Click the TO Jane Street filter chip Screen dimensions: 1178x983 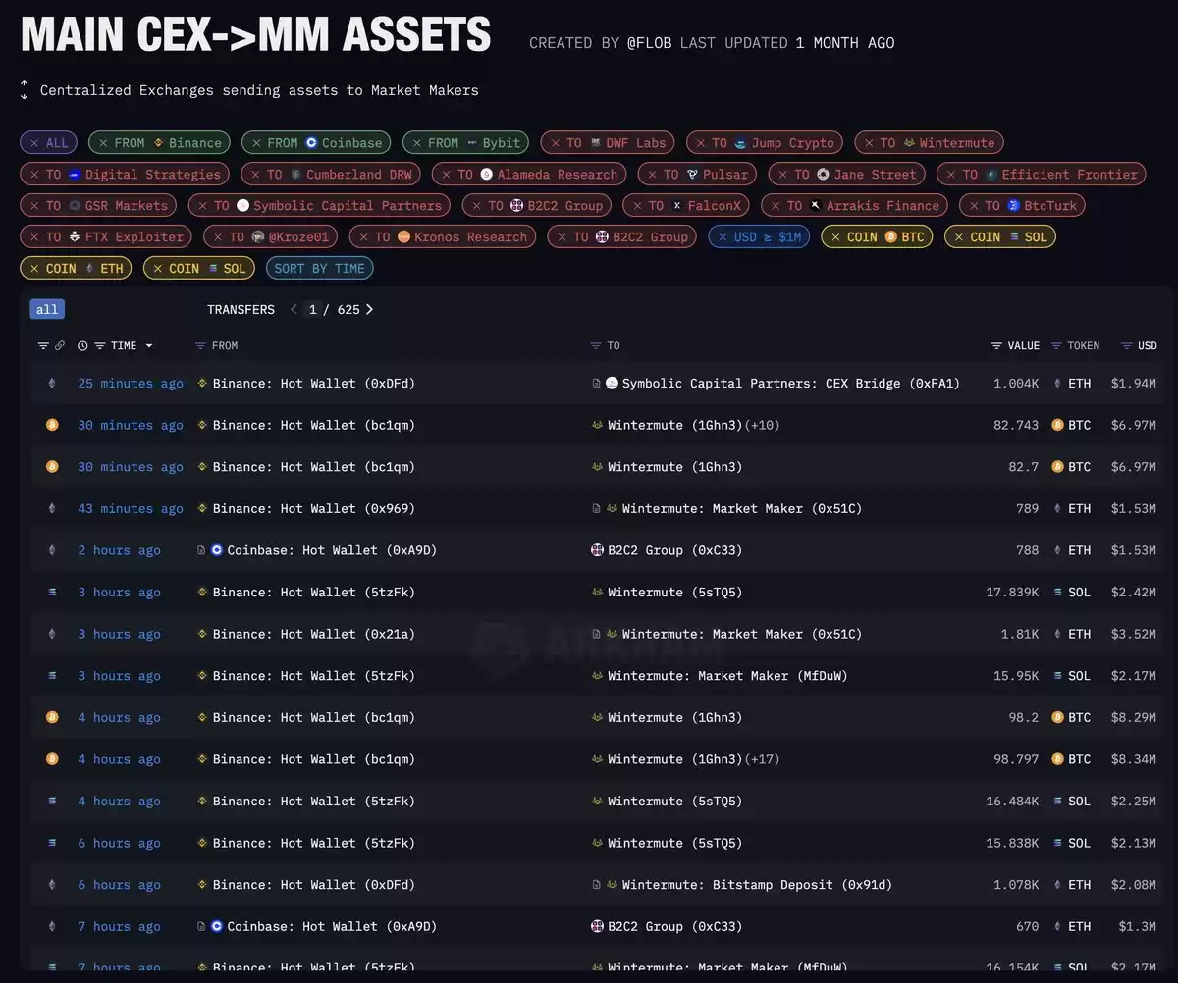click(x=846, y=174)
